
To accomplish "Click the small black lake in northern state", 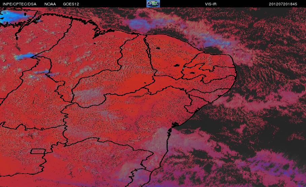I will coord(158,48).
